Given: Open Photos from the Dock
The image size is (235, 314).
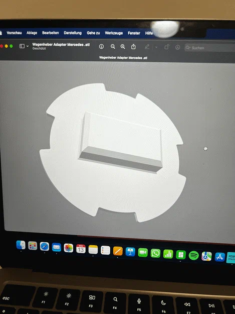Looking at the screenshot, I should (x=69, y=248).
